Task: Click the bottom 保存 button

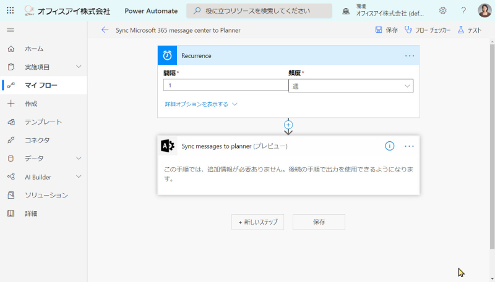Action: 319,222
